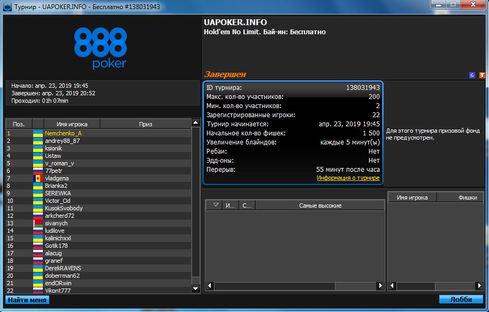Viewport: 489px width, 312px height.
Task: Click the Moldova flag next to vladgena
Action: 38,178
